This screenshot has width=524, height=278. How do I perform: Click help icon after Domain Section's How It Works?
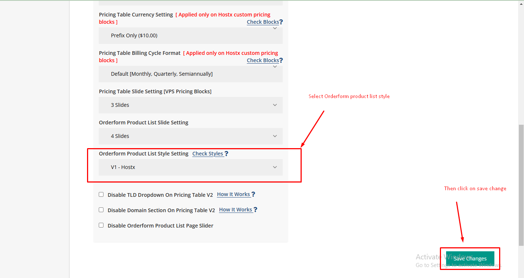pyautogui.click(x=255, y=210)
